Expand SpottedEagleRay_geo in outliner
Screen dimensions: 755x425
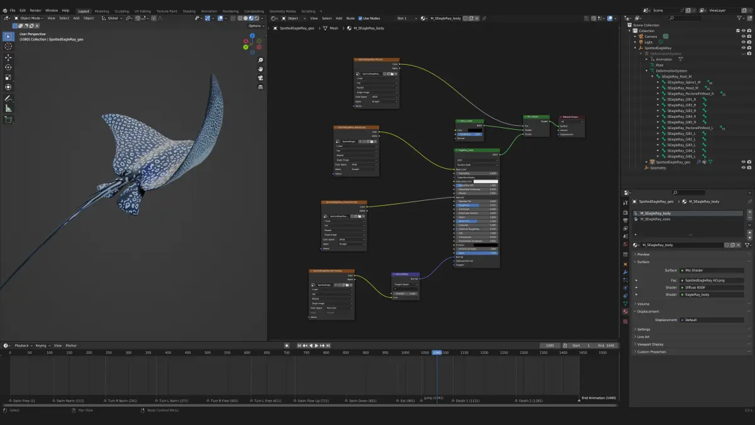tap(647, 162)
